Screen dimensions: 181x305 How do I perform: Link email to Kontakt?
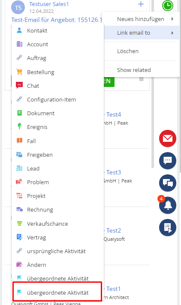[x=57, y=30]
